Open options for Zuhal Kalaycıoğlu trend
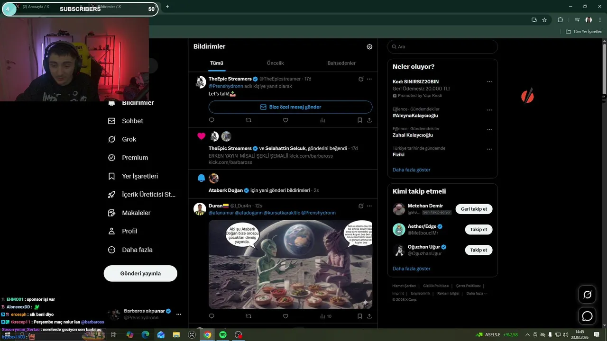Image resolution: width=607 pixels, height=341 pixels. 489,129
